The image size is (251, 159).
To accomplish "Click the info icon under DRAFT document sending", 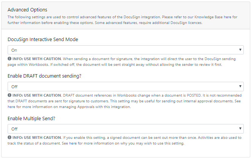I will 10,95.
